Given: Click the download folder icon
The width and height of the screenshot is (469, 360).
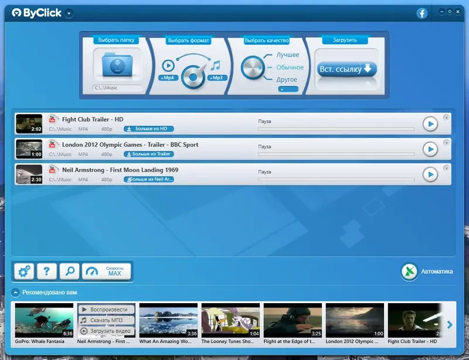Looking at the screenshot, I should (x=117, y=64).
